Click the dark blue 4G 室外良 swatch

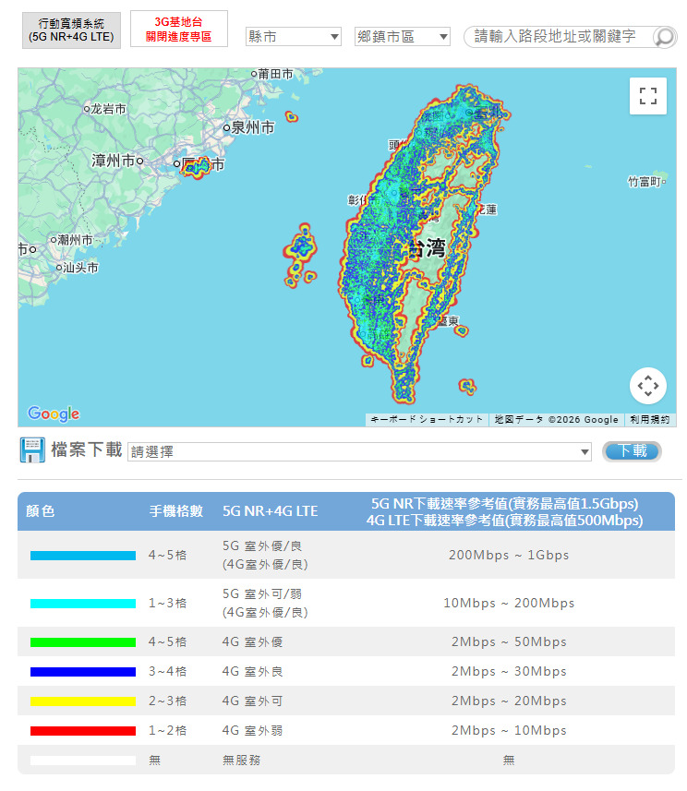coord(83,672)
